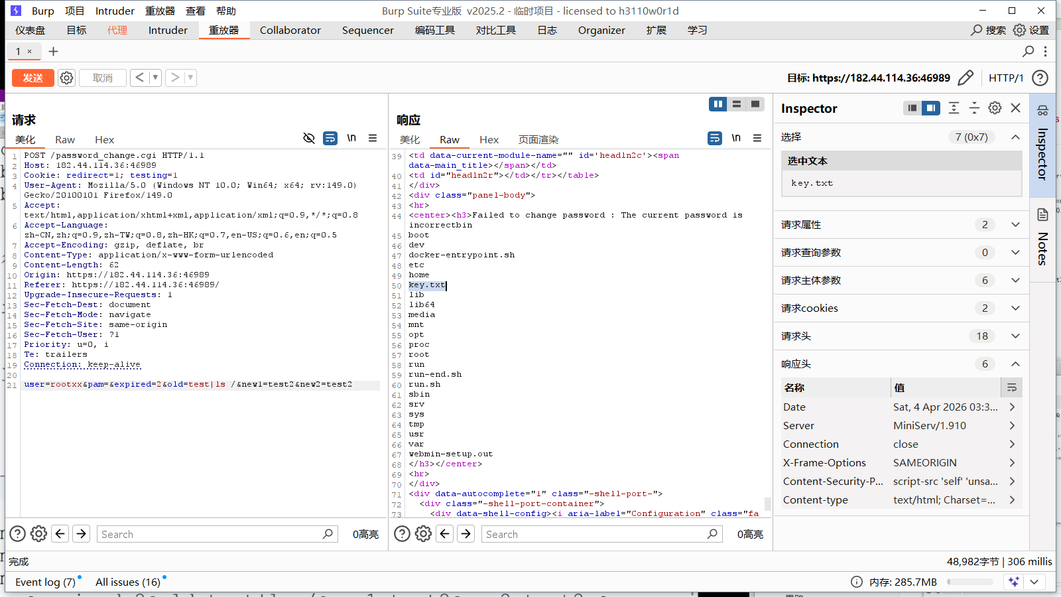Collapse all Inspector sections

pos(974,107)
